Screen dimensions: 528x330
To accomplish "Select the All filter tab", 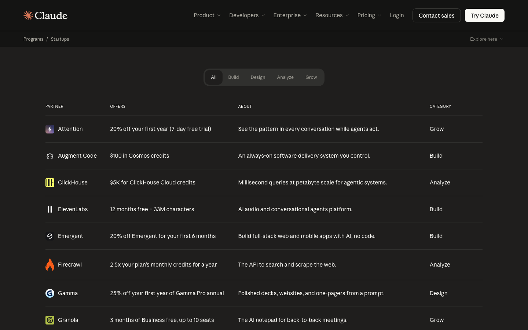I will point(214,77).
